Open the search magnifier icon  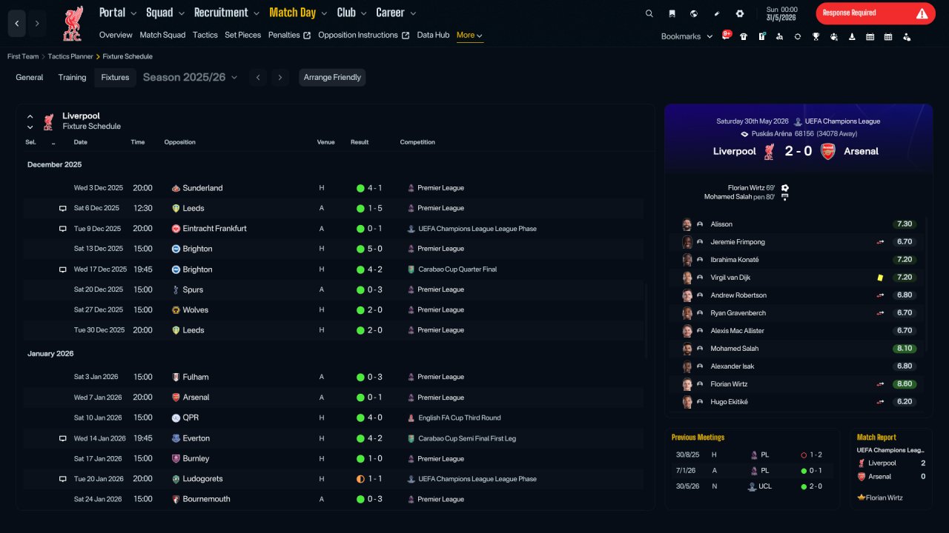(649, 13)
